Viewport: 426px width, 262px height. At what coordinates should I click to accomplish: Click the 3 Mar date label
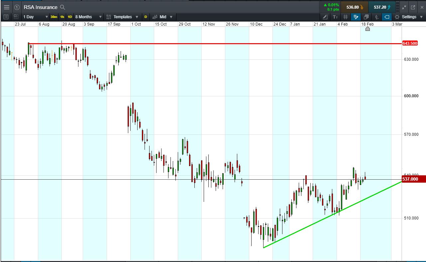point(397,24)
